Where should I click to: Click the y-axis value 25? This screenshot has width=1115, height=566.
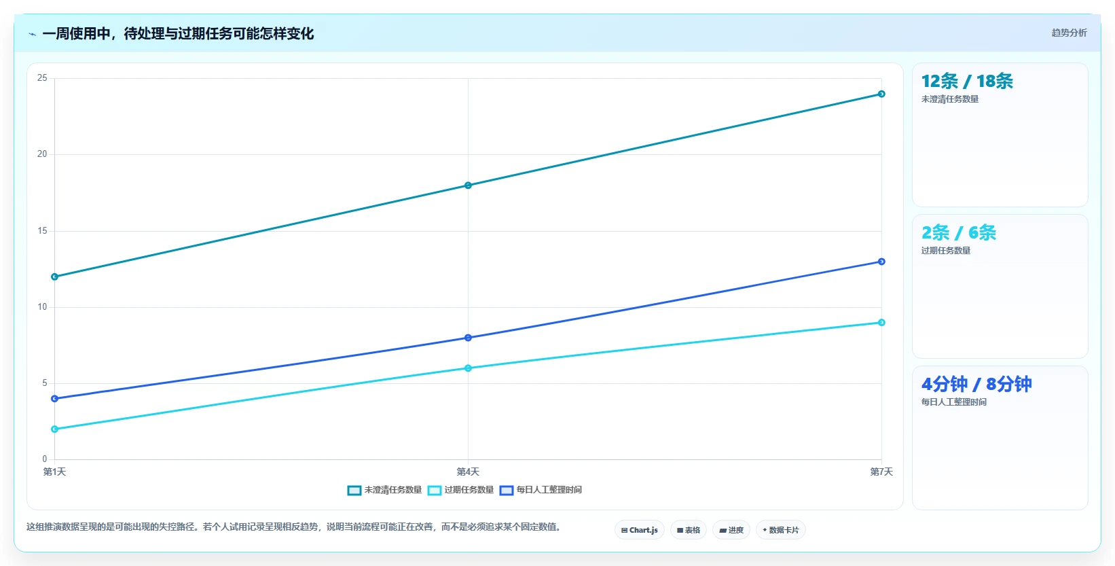coord(42,78)
